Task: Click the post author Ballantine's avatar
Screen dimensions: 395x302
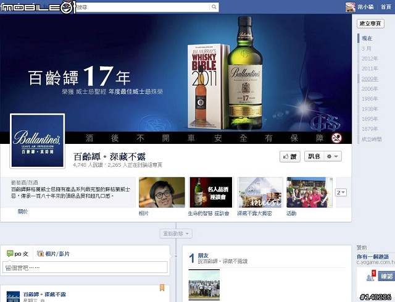Action: click(13, 296)
